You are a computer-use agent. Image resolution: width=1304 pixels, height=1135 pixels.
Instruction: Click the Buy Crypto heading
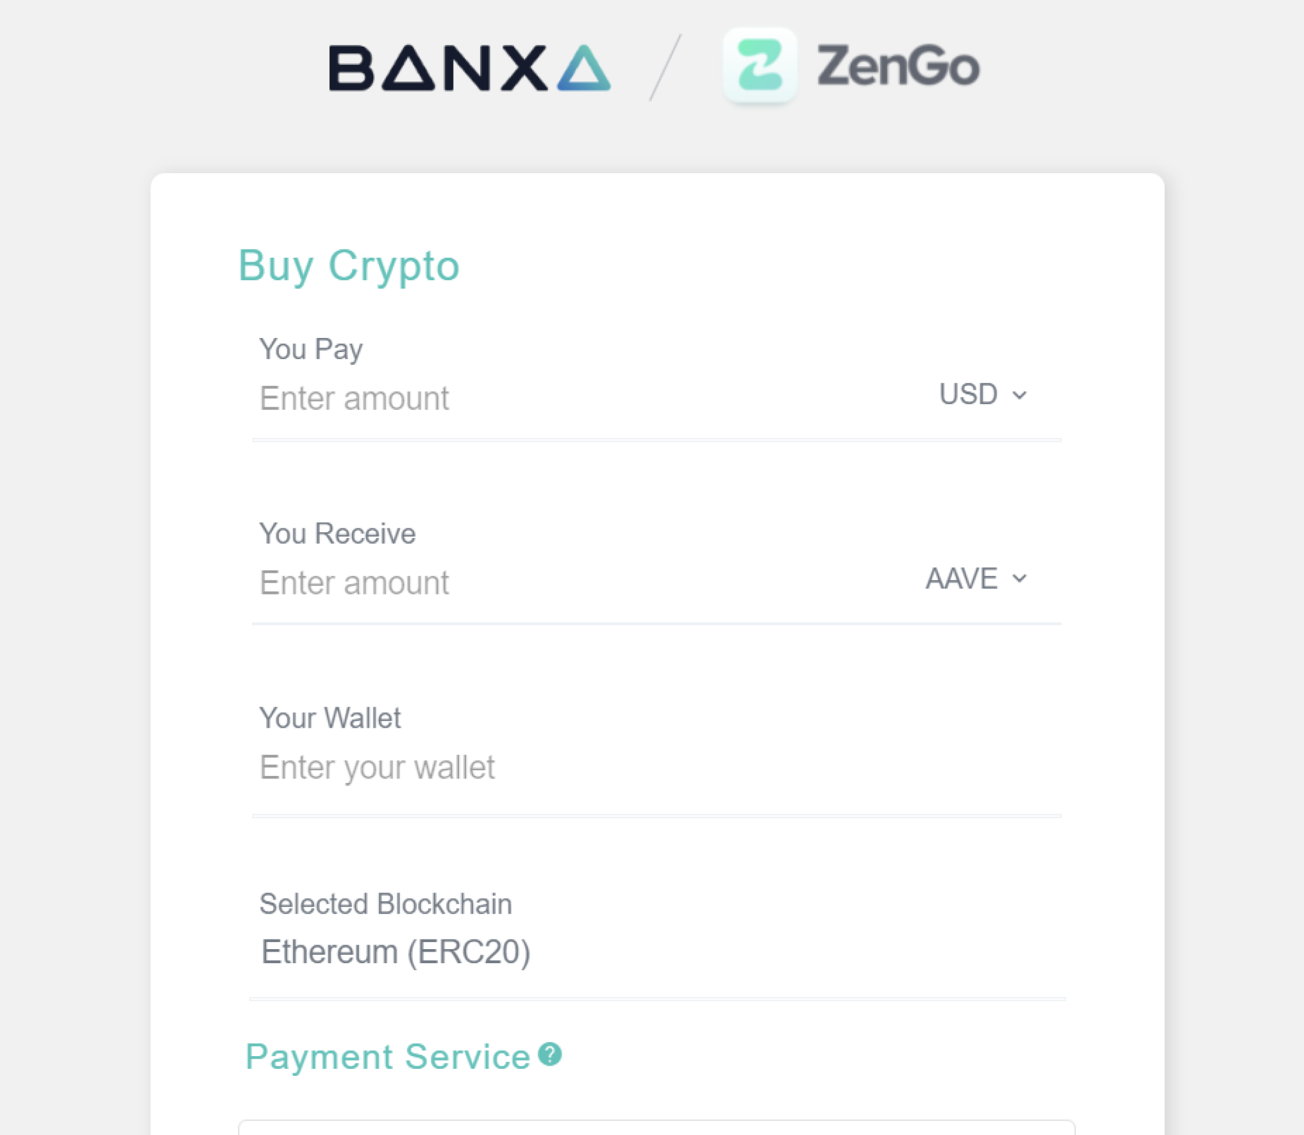pyautogui.click(x=349, y=267)
